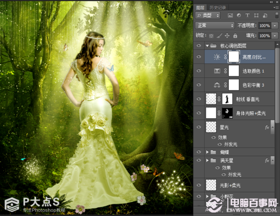The width and height of the screenshot is (280, 216).
Task: Click the 满天星 group folder icon
Action: pos(213,161)
